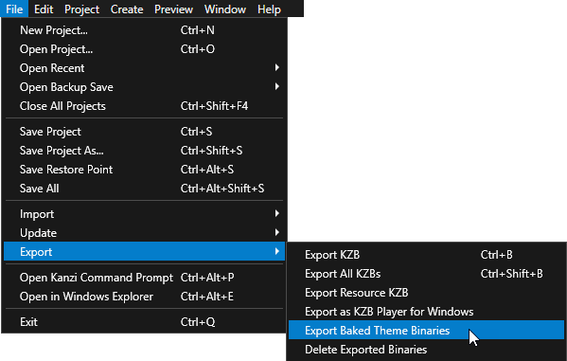Open the File menu
The image size is (567, 361).
(14, 9)
